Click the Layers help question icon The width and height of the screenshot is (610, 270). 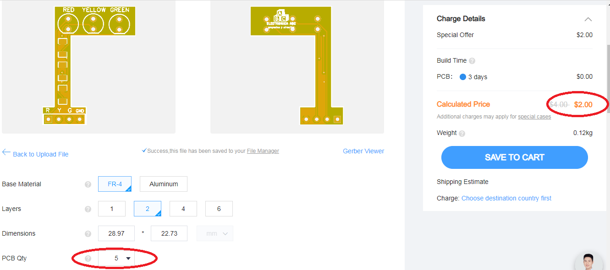88,209
